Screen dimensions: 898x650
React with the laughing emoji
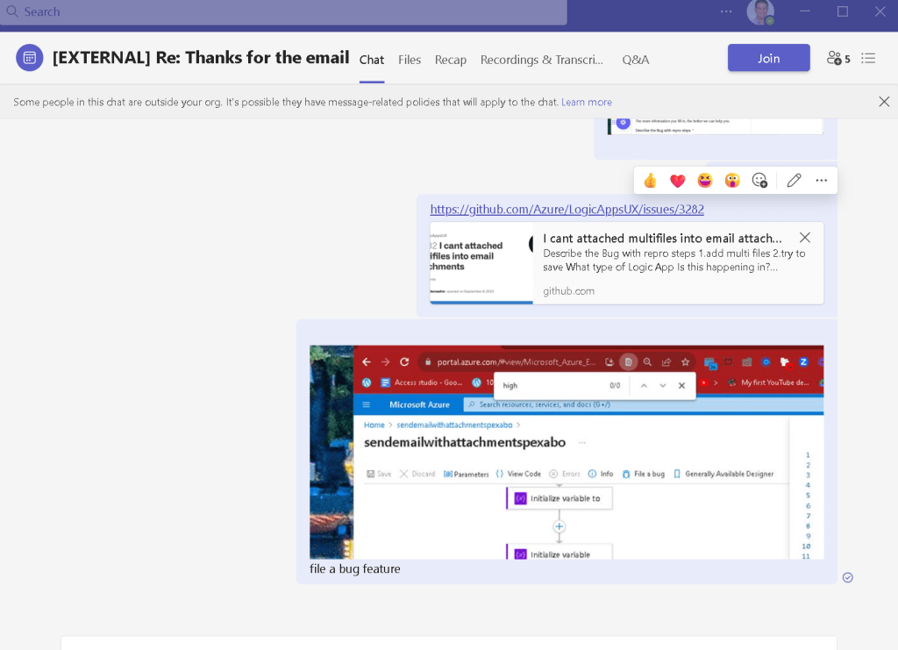(705, 181)
